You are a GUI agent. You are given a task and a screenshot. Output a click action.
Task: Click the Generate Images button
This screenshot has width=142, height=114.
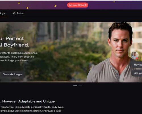coord(12,74)
